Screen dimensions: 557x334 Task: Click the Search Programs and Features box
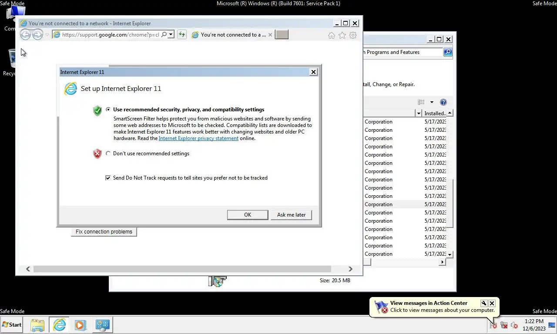click(403, 52)
